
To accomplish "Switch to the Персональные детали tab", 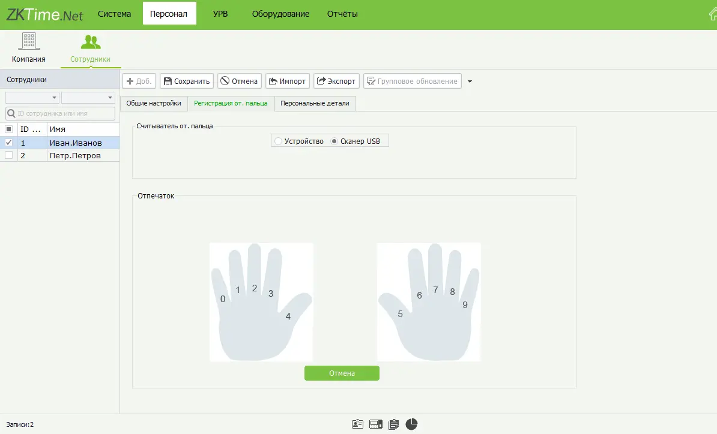I will point(315,103).
